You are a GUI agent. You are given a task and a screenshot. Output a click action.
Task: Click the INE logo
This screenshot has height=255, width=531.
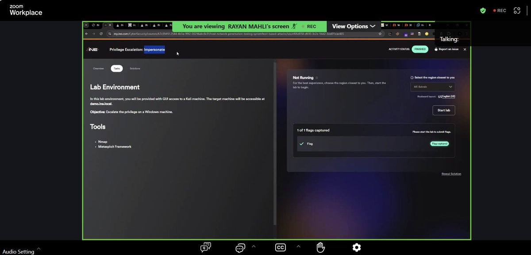92,50
